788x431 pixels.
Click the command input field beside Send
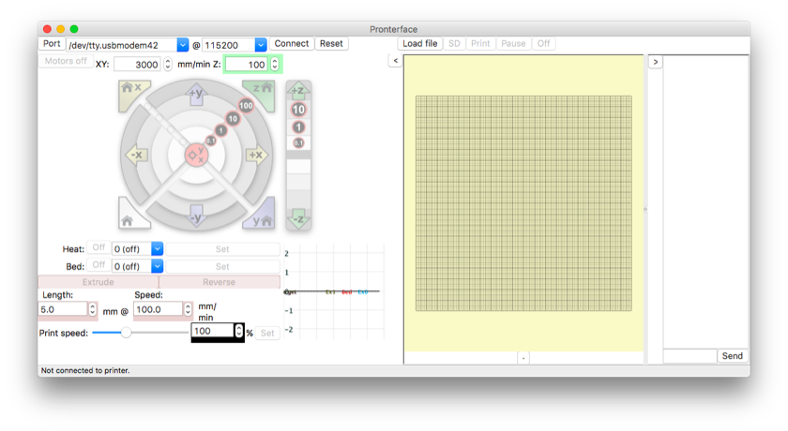[x=690, y=356]
